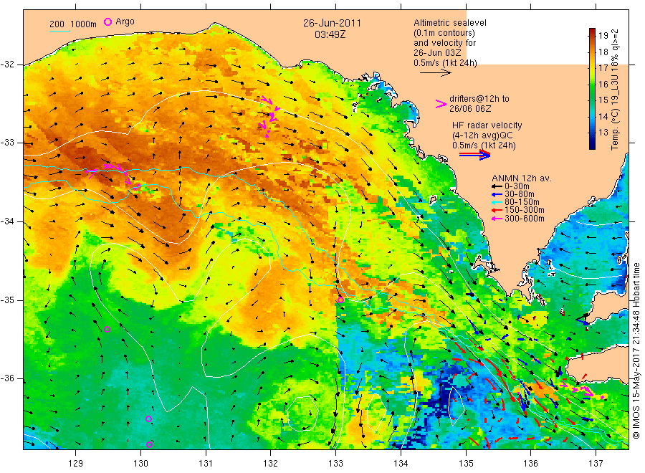Click the '03:49Z' time label

tap(330, 34)
